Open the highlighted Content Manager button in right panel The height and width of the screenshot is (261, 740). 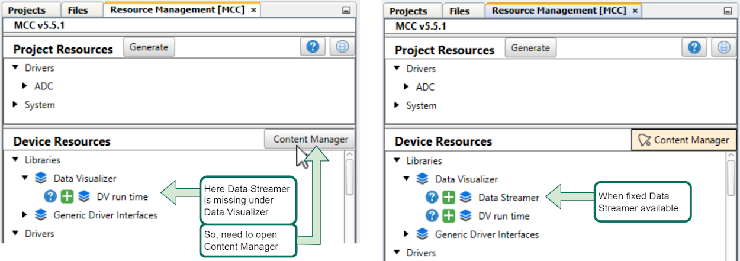coord(684,140)
